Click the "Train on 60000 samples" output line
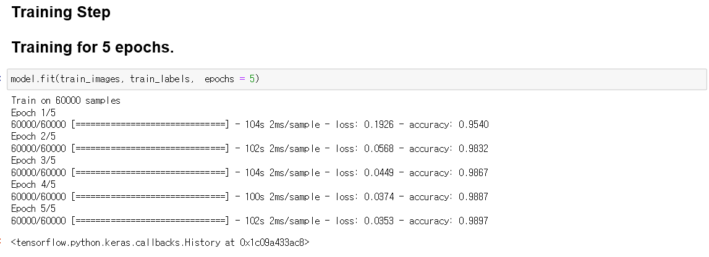The width and height of the screenshot is (709, 257). pos(66,100)
